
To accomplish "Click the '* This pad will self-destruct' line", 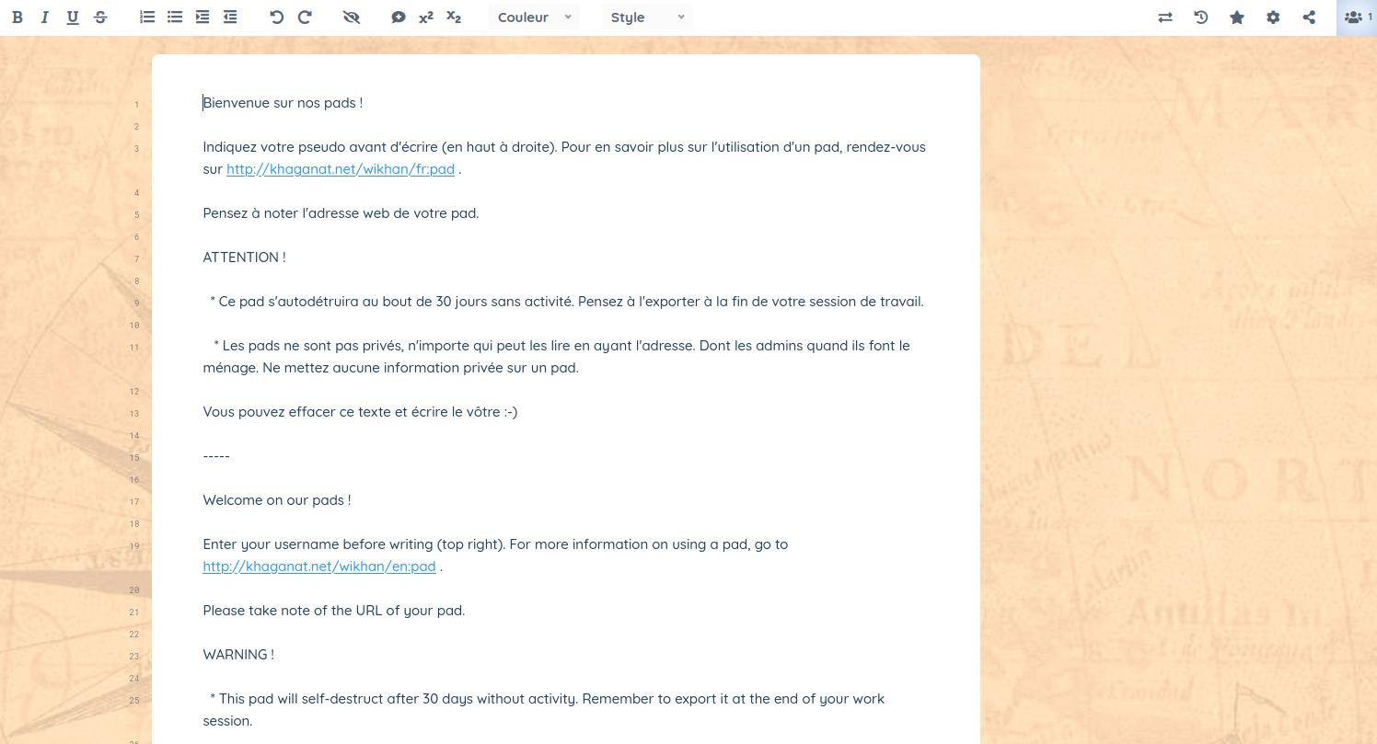I will [544, 710].
